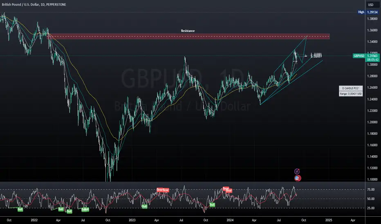Click the RSI 75.00 level label
Screen dimensions: 381x224
(370, 190)
